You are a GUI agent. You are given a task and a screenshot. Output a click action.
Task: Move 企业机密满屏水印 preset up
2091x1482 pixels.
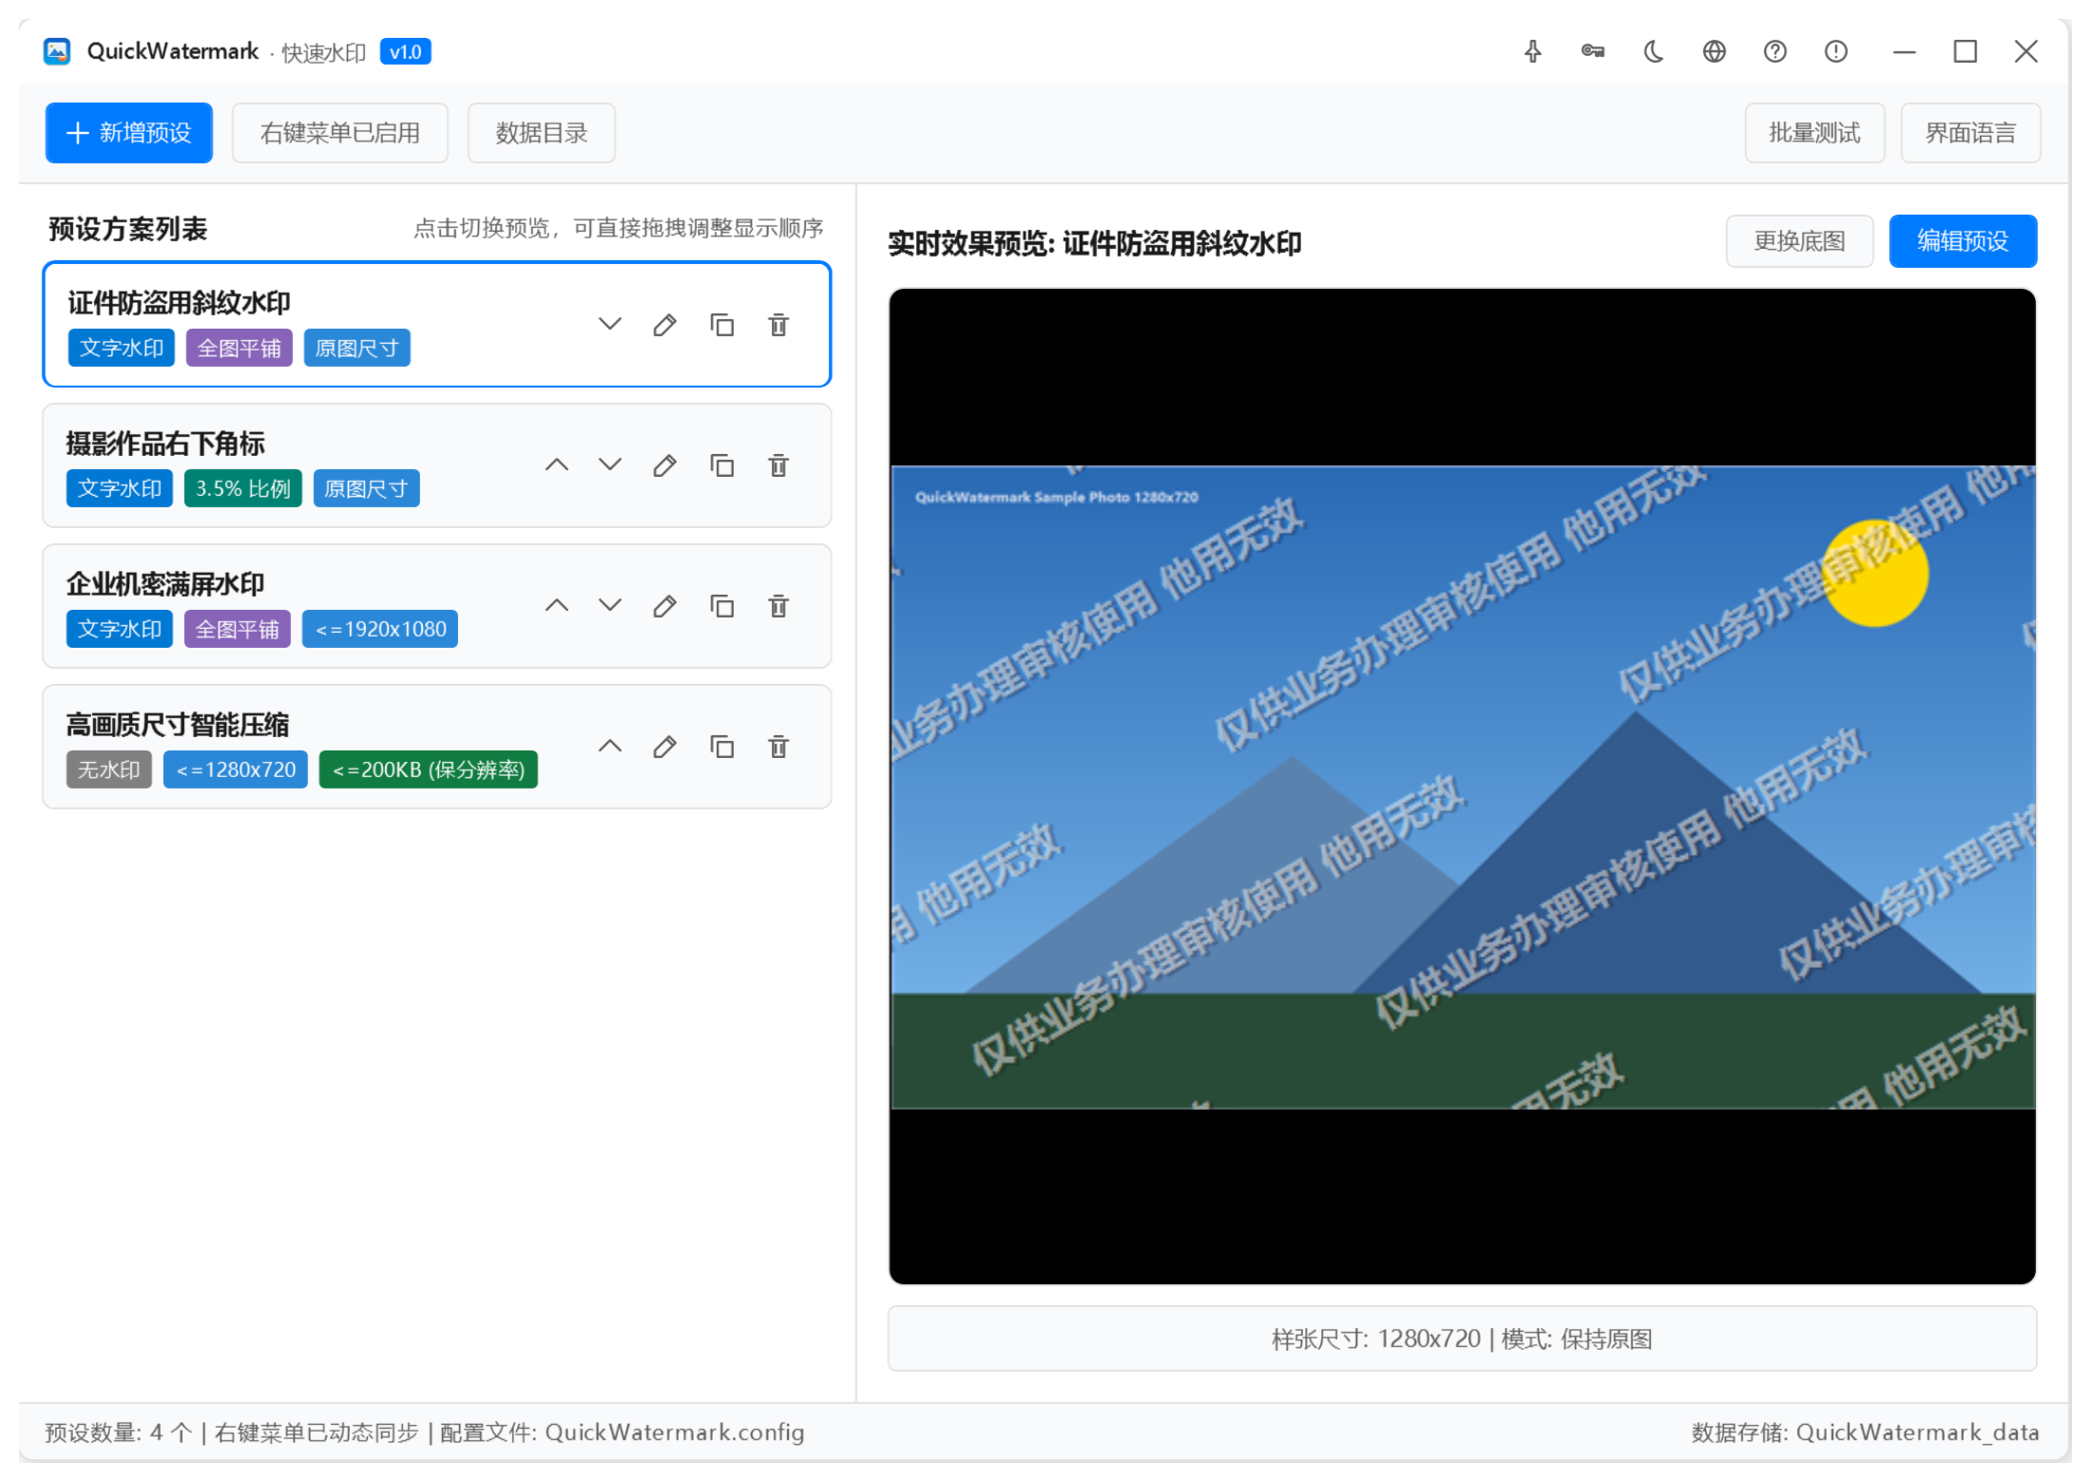[557, 606]
